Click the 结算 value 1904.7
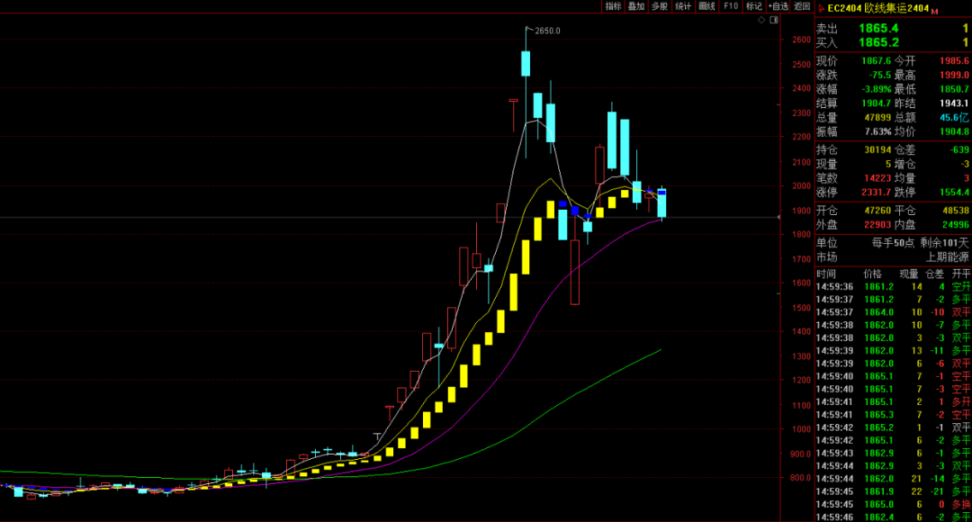Screen dimensions: 972x522 tap(876, 103)
